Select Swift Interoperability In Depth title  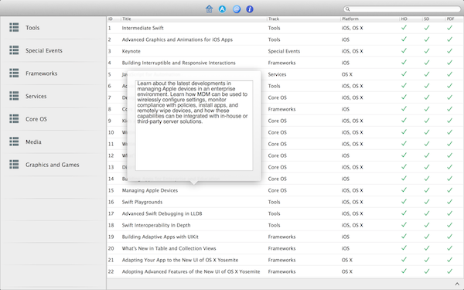coord(156,225)
